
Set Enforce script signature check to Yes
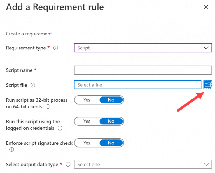point(87,143)
